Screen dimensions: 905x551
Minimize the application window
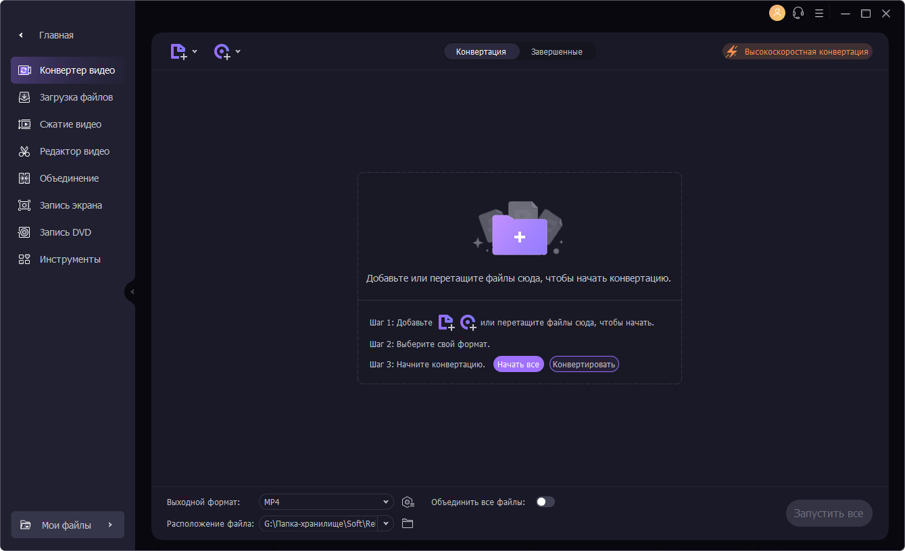(x=845, y=13)
